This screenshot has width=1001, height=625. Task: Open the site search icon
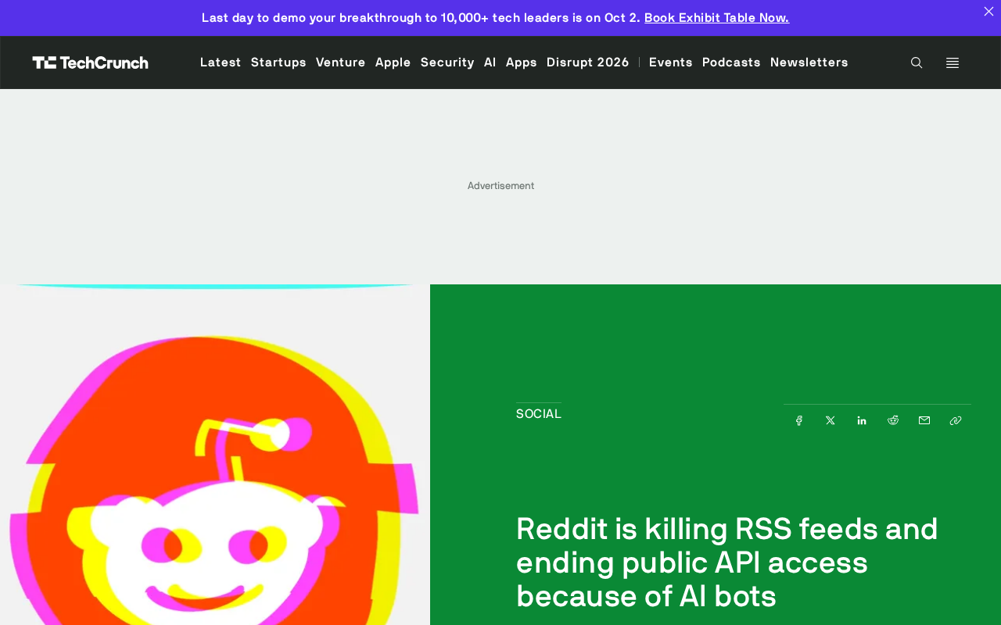coord(917,62)
